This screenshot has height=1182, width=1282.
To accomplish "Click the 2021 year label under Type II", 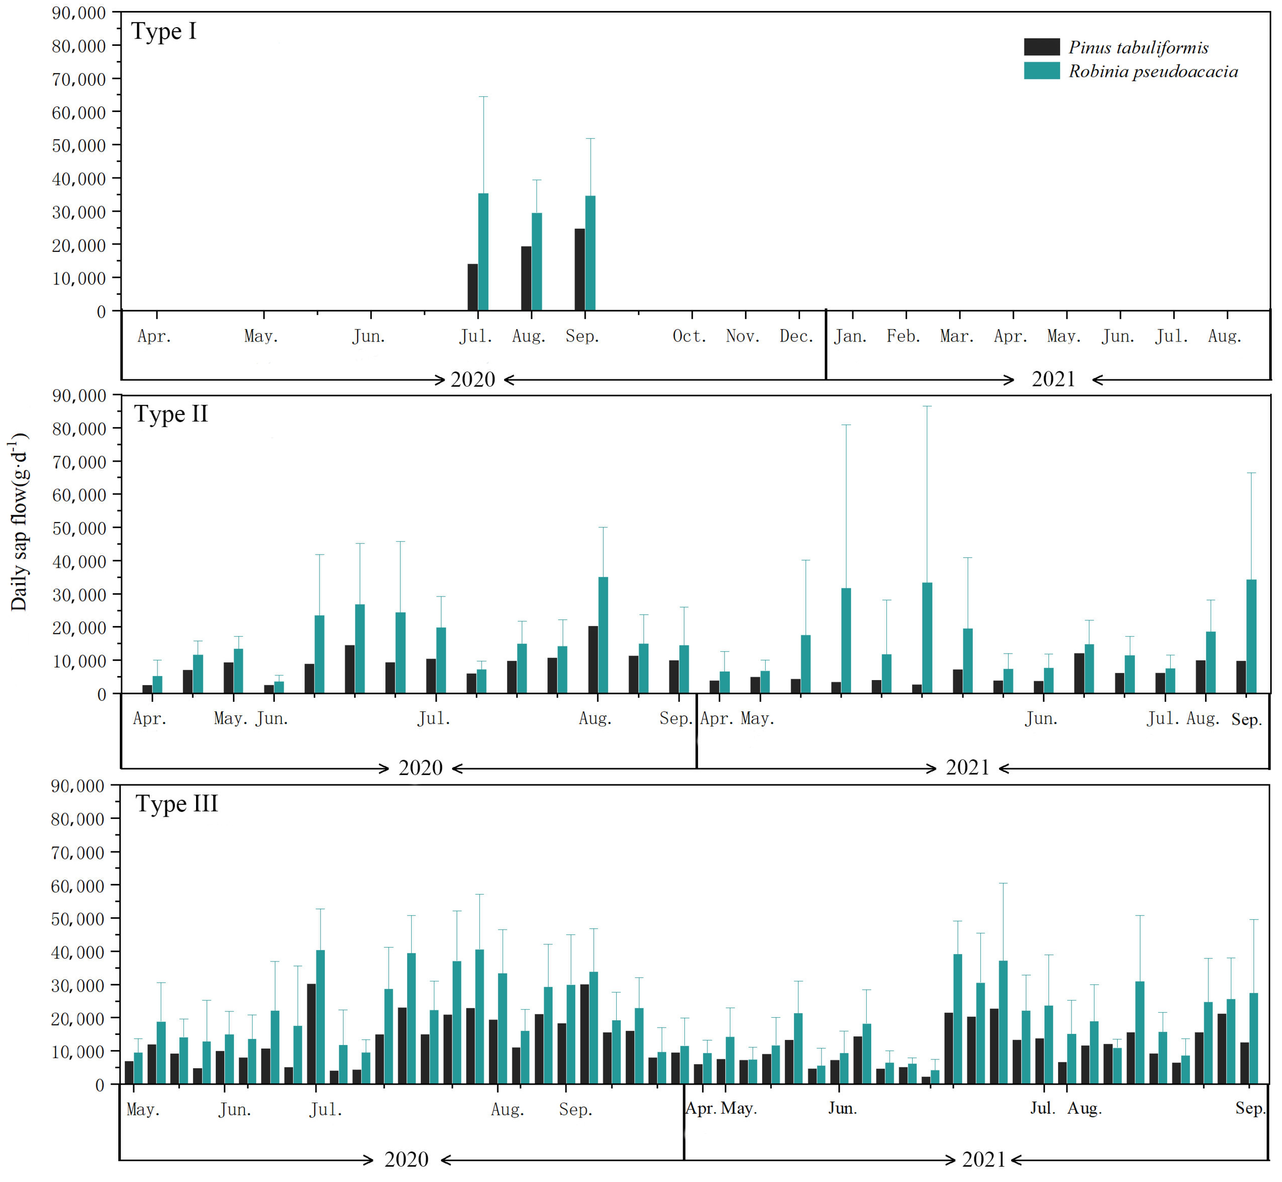I will [x=967, y=767].
